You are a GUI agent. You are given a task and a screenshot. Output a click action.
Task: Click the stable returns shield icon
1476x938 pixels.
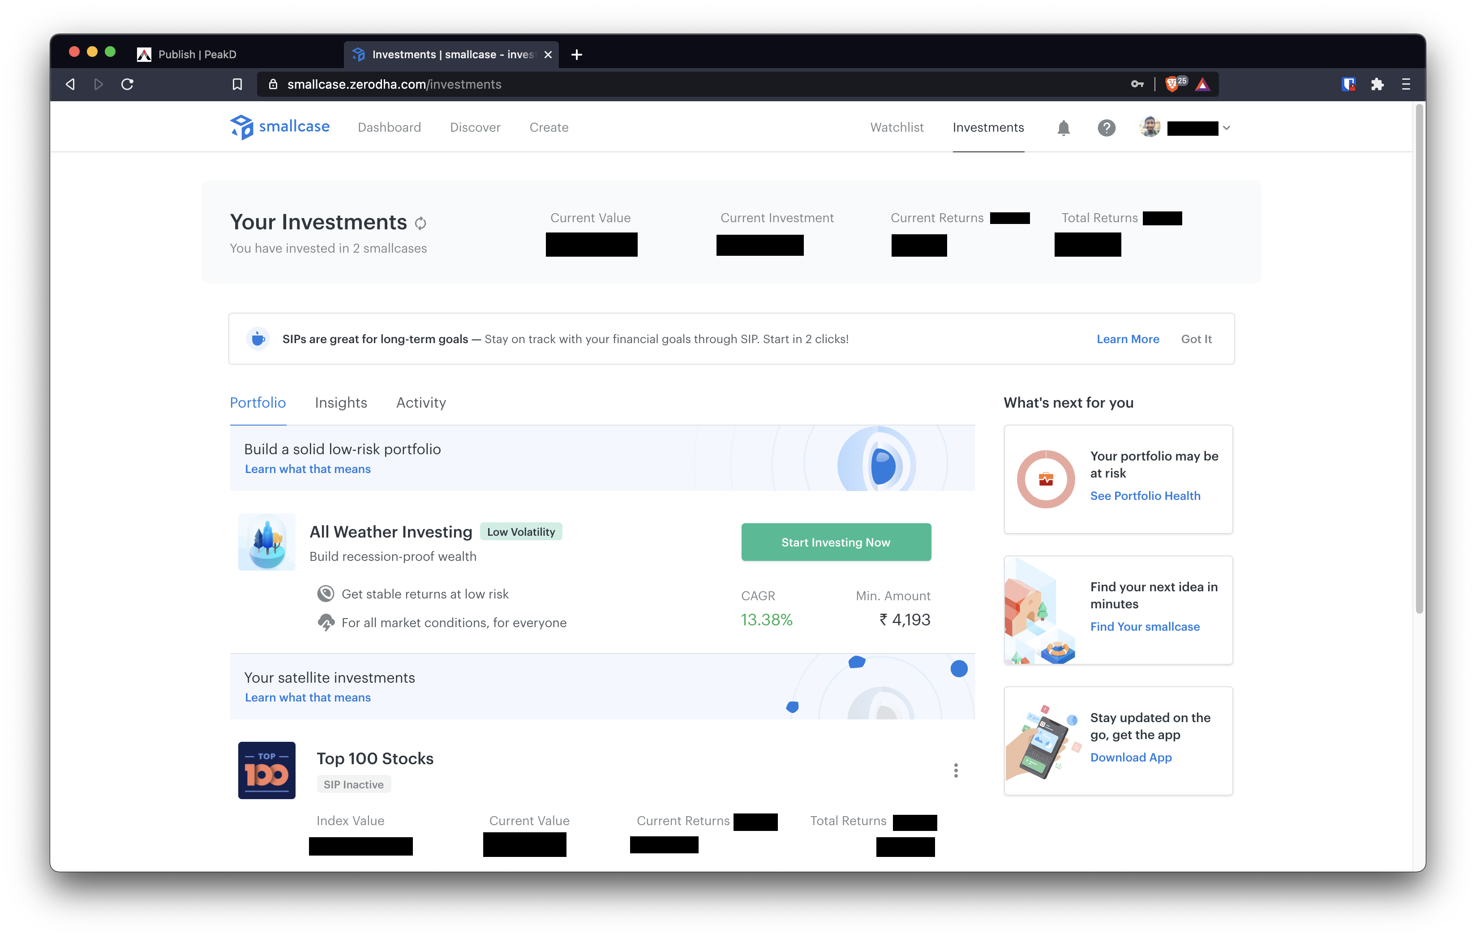tap(326, 594)
